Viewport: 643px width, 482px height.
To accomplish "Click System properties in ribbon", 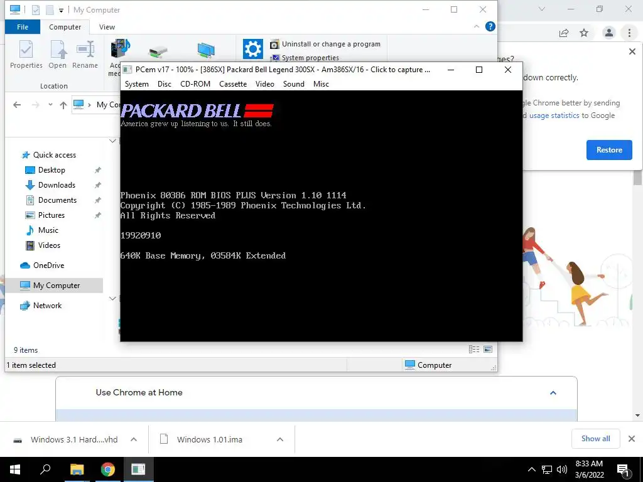I will pyautogui.click(x=306, y=58).
